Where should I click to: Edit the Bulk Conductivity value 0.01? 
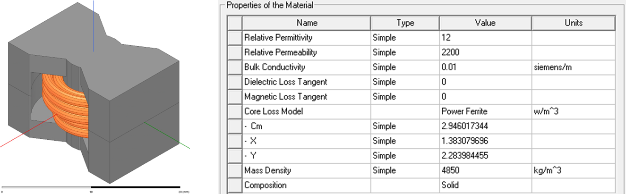pyautogui.click(x=485, y=67)
